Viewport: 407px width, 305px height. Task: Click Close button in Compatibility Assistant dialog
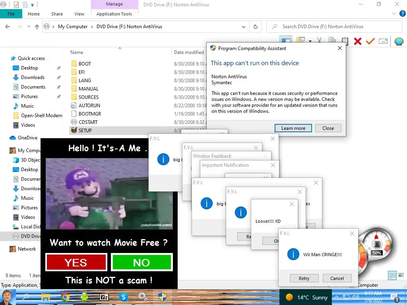pos(328,128)
